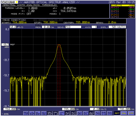Click the -59.7 axis label
The image size is (136, 116).
(6, 75)
